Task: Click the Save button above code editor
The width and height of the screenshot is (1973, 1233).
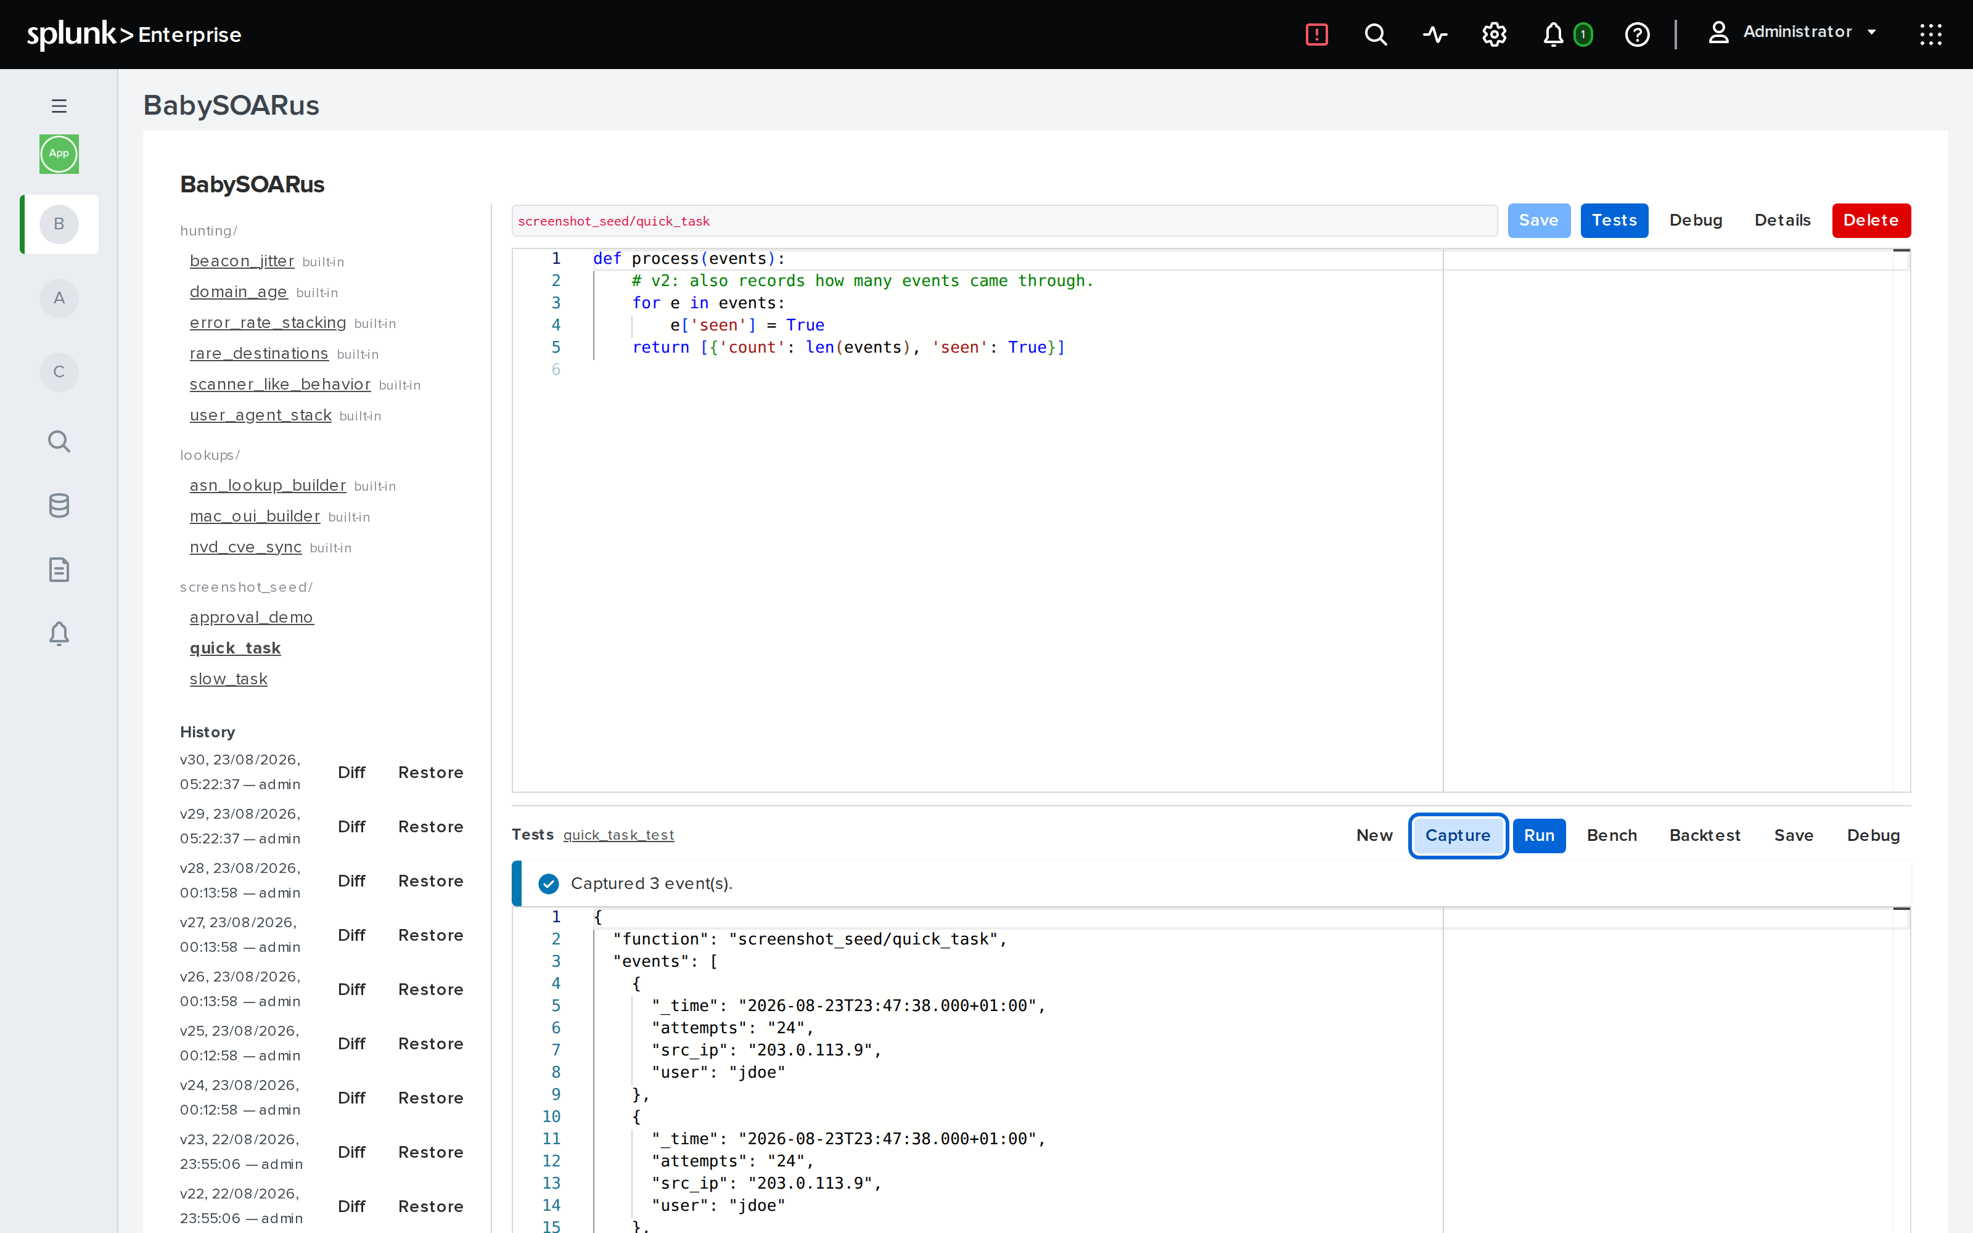Action: point(1538,220)
